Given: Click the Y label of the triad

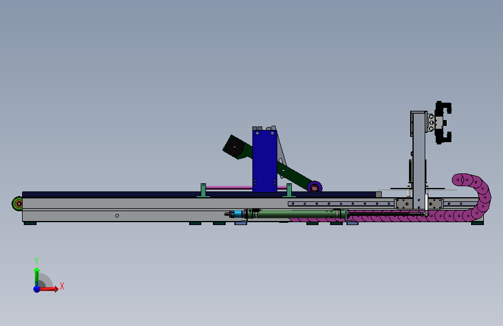Looking at the screenshot, I should pyautogui.click(x=37, y=261).
